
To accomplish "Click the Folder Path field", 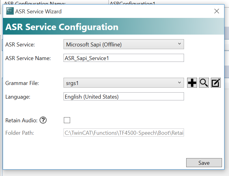I will pos(124,133).
